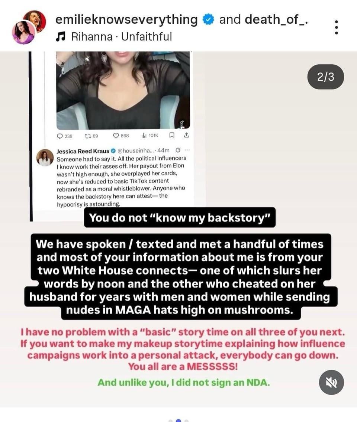The height and width of the screenshot is (422, 357).
Task: Click the tweet reply icon showing 239
Action: point(60,136)
